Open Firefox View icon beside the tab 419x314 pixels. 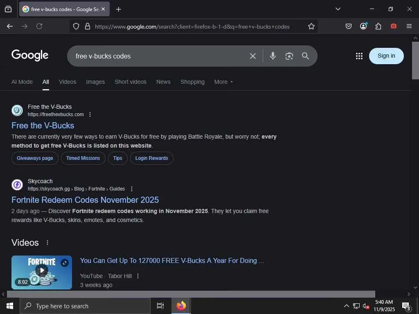(x=8, y=9)
